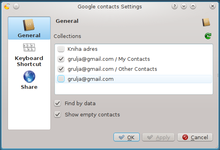Image resolution: width=220 pixels, height=150 pixels.
Task: Open the window menu flame icon
Action: tap(7, 6)
